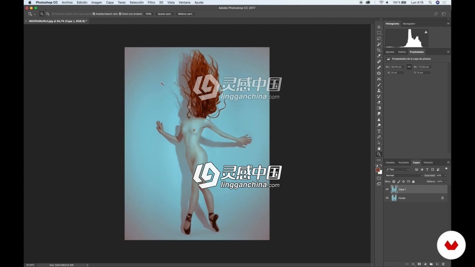The width and height of the screenshot is (475, 267).
Task: Open the Opacidad slider dropdown arrow
Action: [445, 175]
